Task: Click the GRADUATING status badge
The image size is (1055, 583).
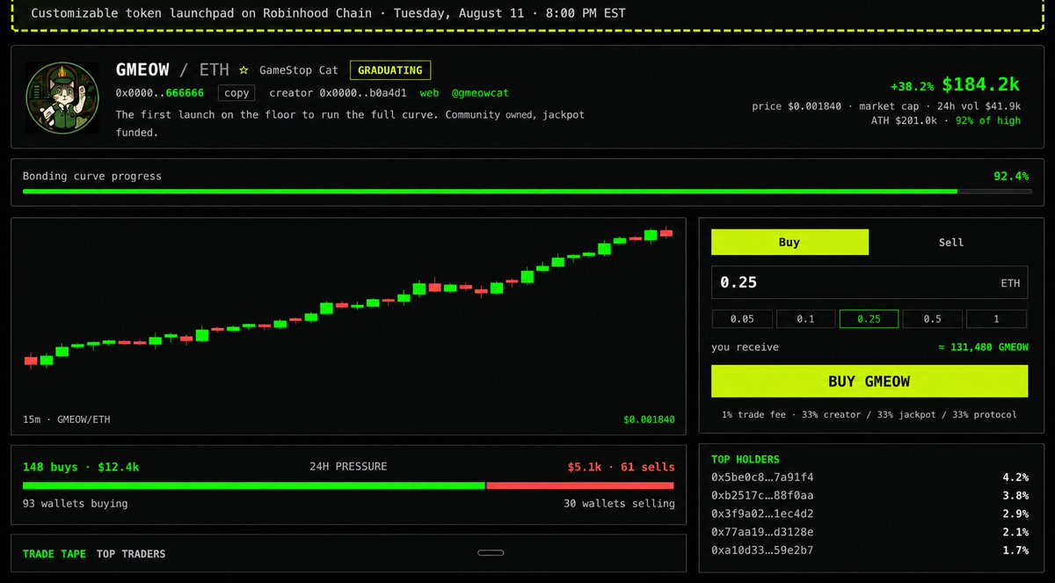Action: pos(390,70)
